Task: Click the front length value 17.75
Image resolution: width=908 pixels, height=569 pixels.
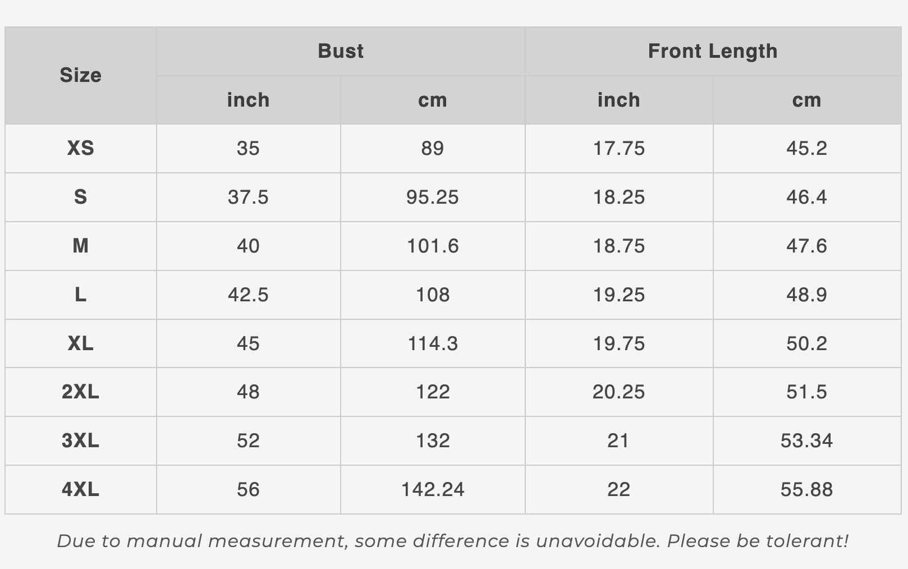Action: click(619, 148)
